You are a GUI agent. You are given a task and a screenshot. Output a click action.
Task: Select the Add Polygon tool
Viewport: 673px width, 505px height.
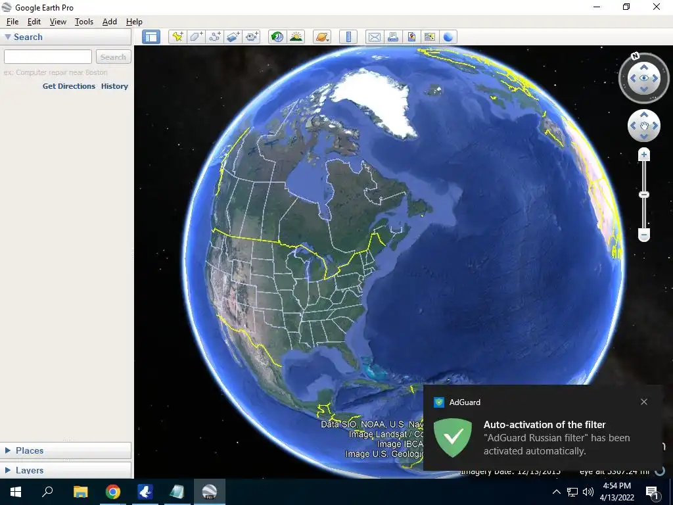(x=196, y=37)
